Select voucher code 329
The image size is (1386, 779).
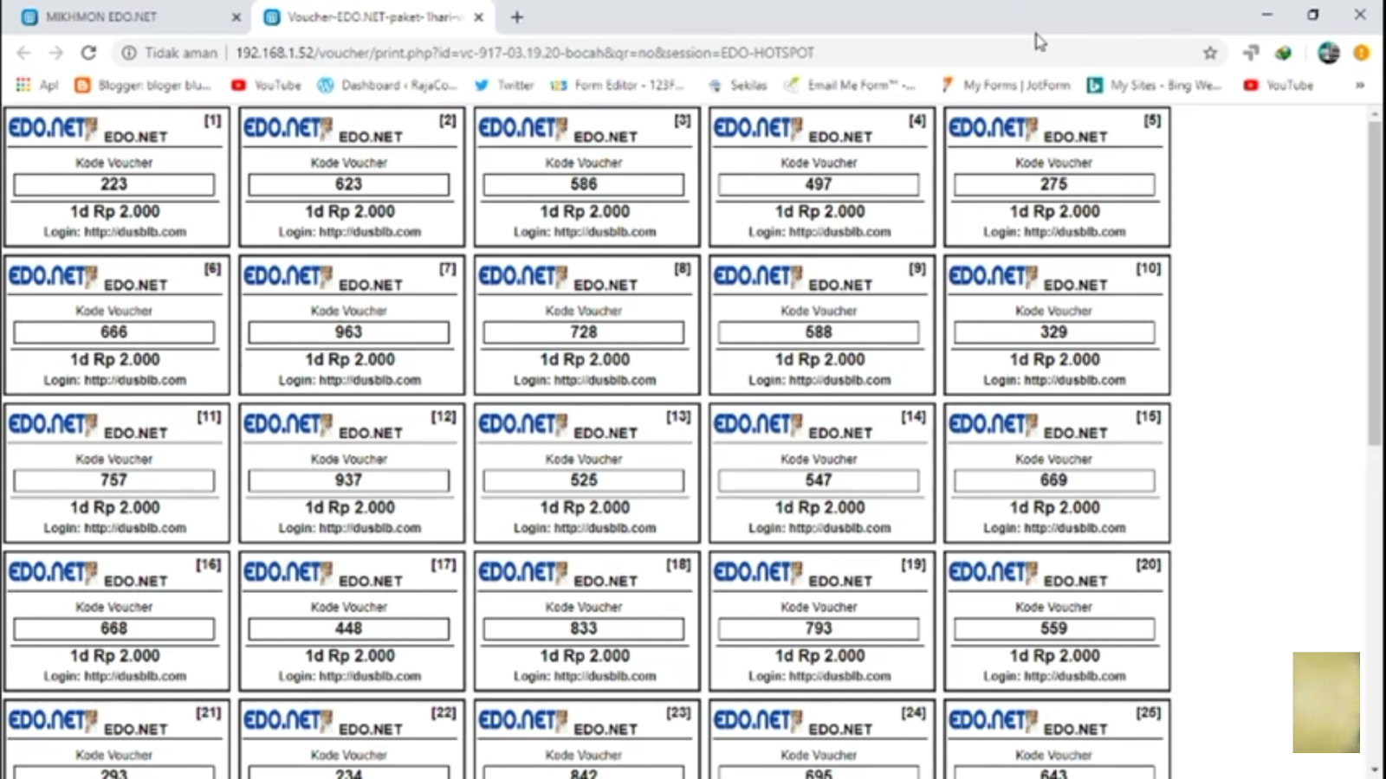pos(1054,332)
